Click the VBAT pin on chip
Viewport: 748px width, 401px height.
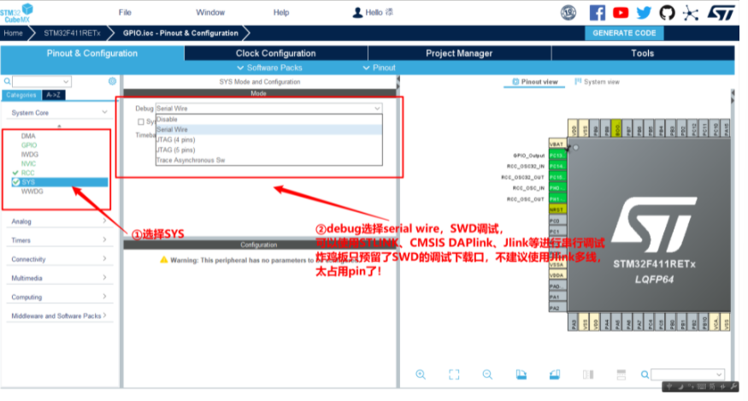(557, 144)
